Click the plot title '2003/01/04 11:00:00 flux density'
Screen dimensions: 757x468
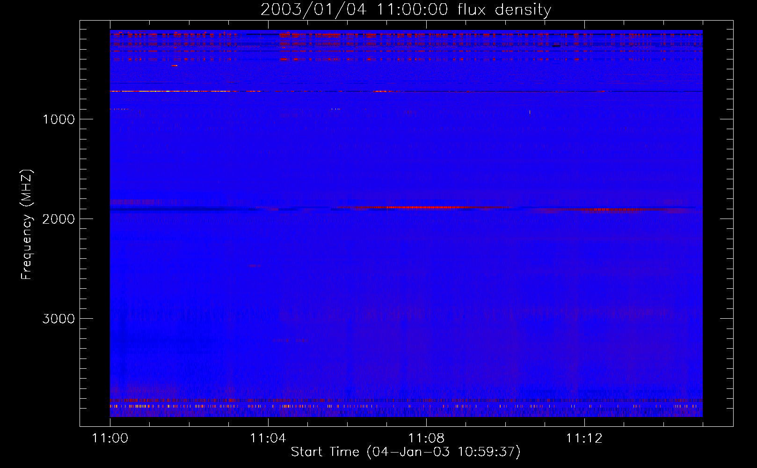coord(406,10)
